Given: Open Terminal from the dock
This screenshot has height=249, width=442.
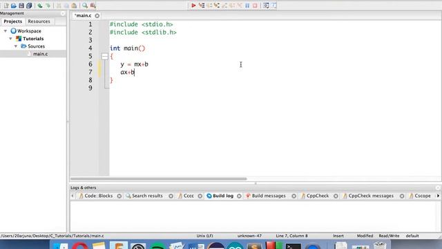Looking at the screenshot, I should 293,246.
